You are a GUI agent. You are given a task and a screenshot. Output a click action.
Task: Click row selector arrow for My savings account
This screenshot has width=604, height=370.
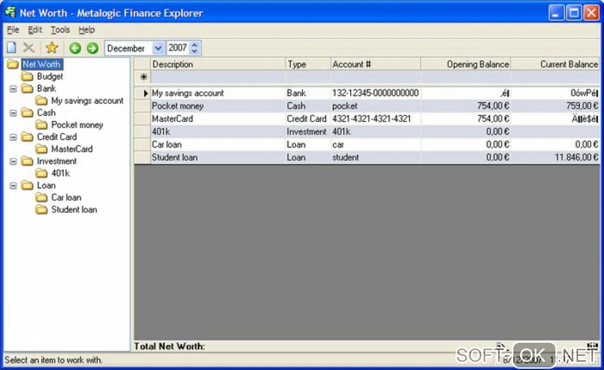[x=143, y=93]
